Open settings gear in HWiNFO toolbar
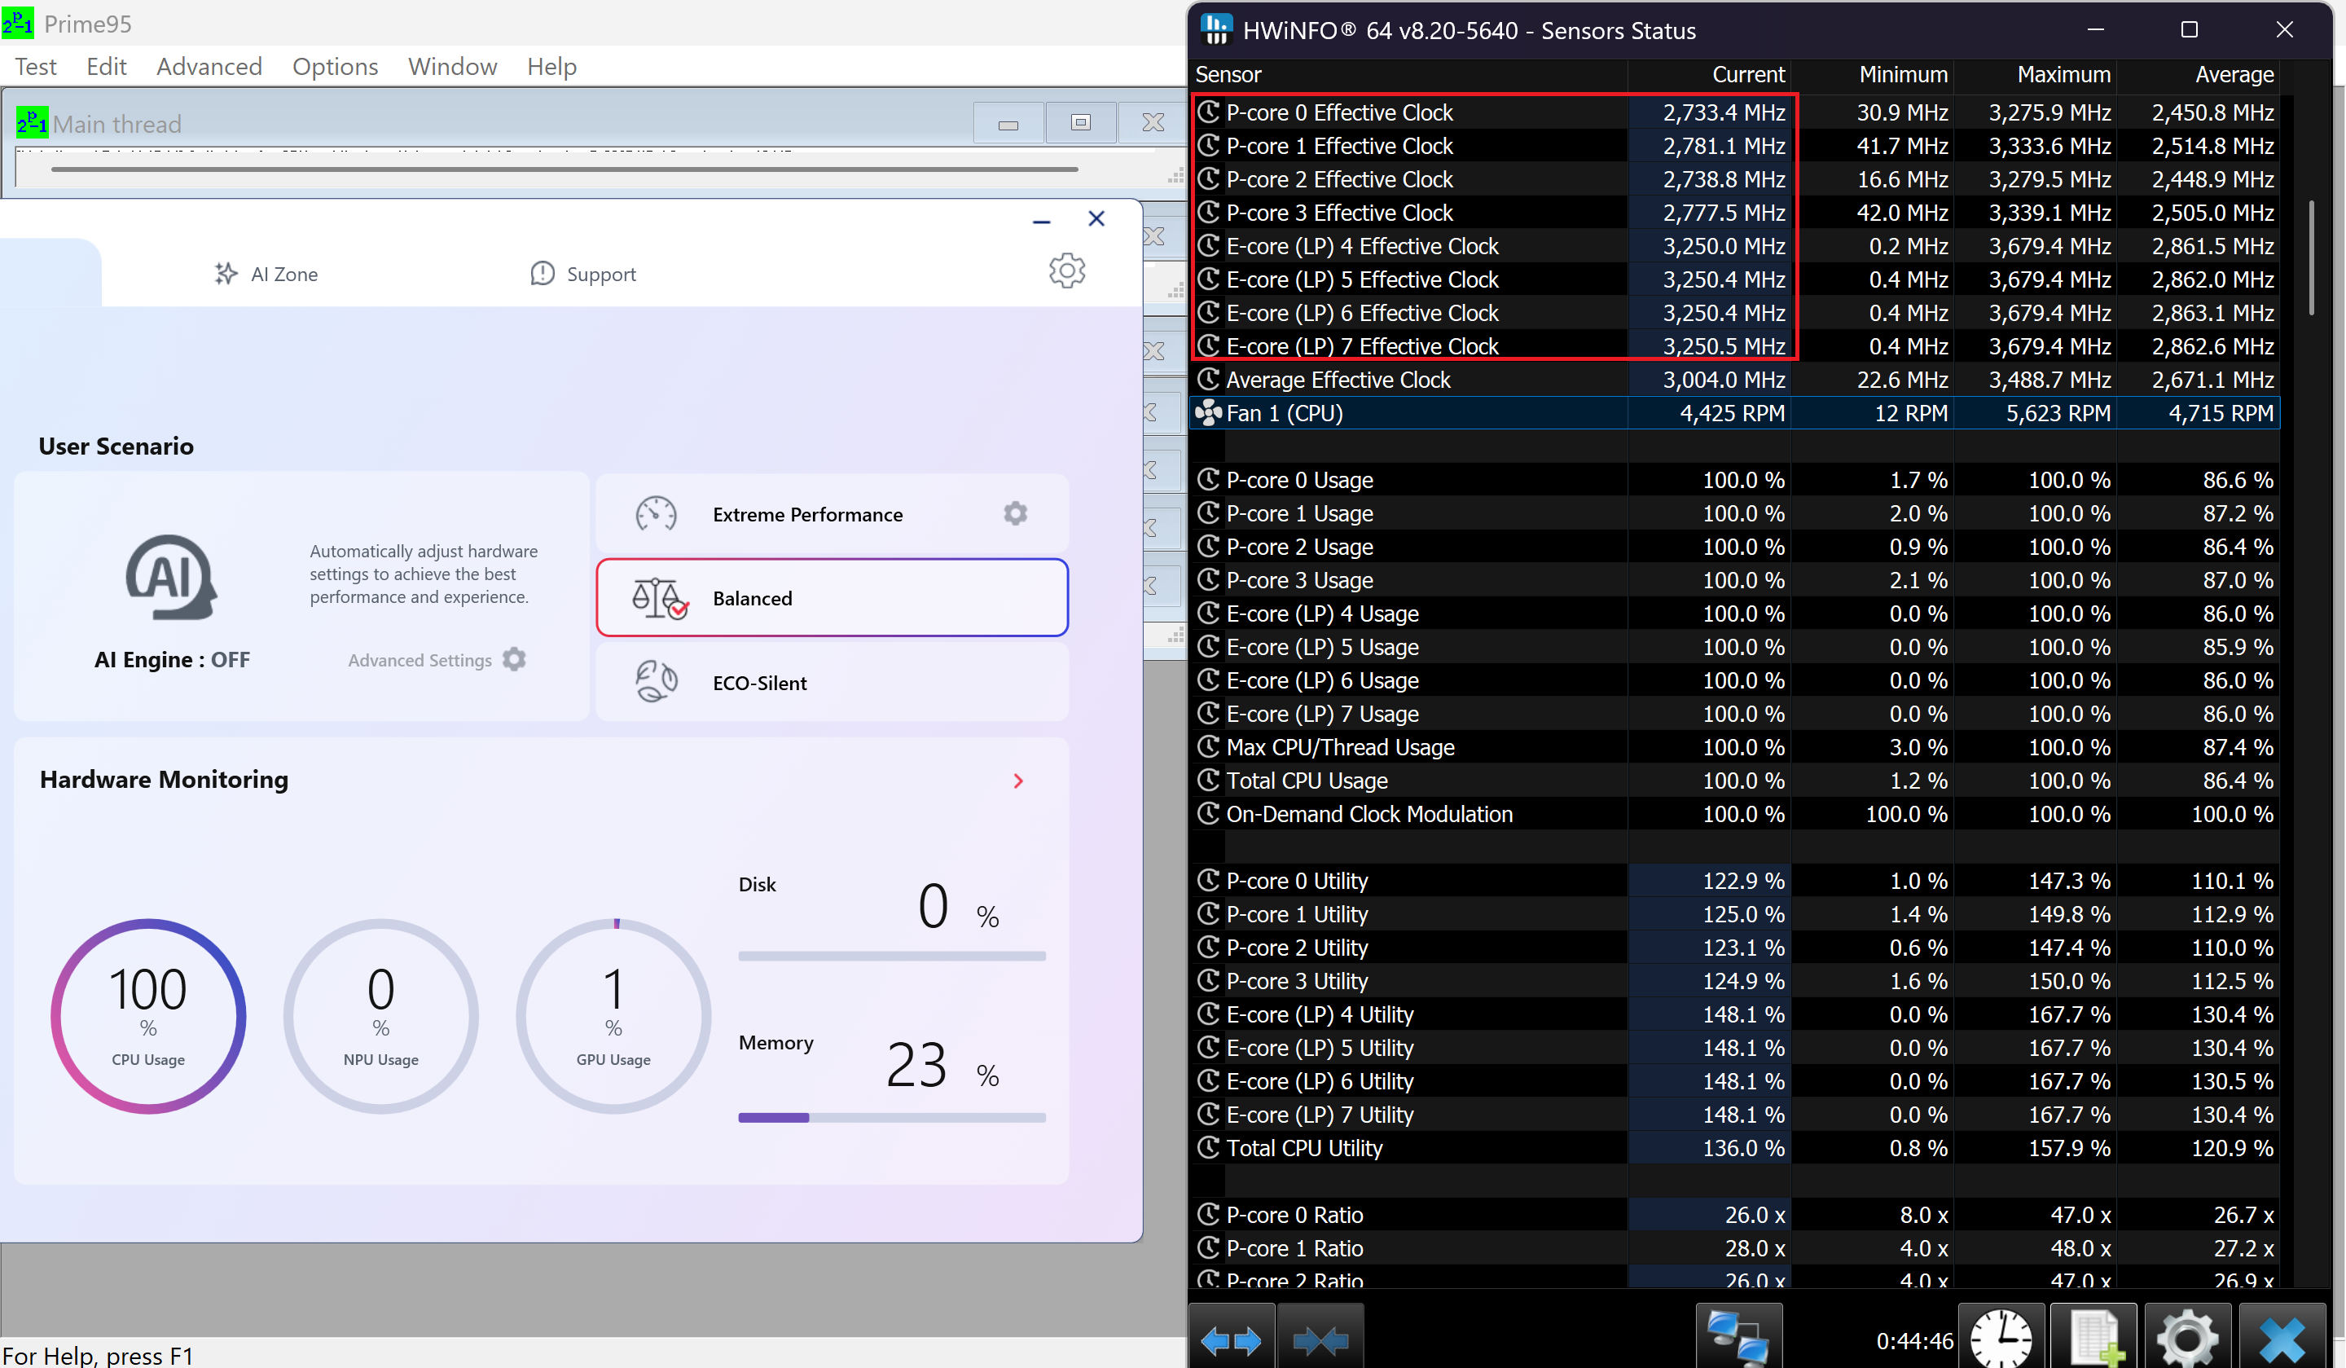The image size is (2346, 1368). 2187,1337
